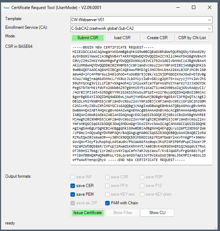
Task: Click the app icon in title bar
Action: click(x=7, y=7)
